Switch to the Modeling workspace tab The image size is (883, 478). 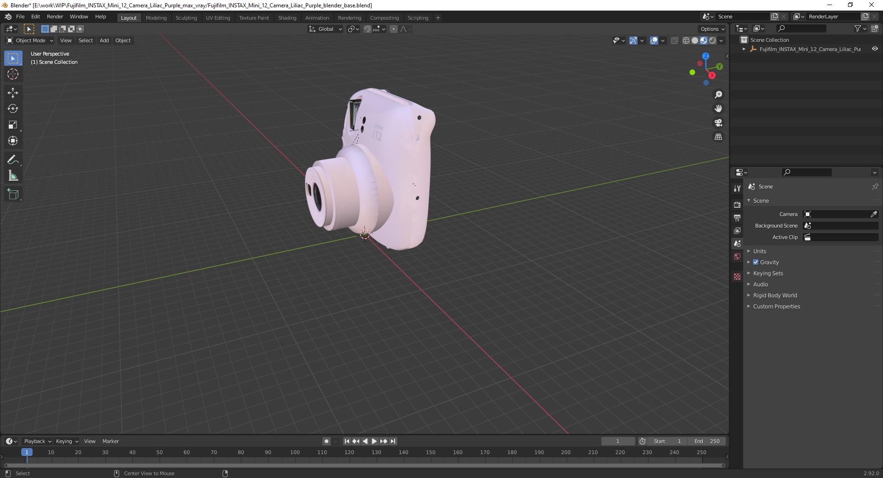(x=156, y=18)
